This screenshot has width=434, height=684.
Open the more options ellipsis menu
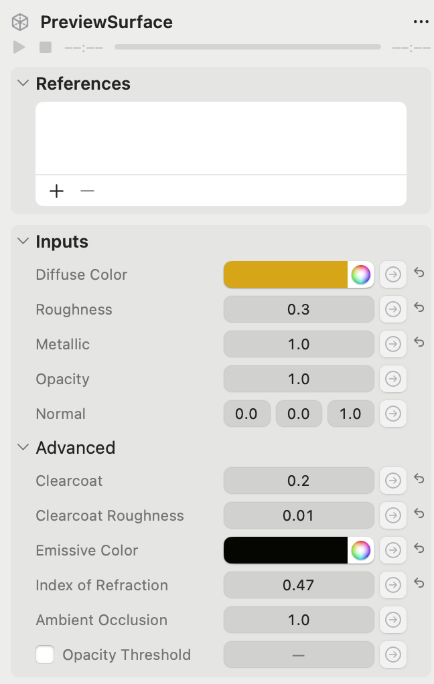421,21
